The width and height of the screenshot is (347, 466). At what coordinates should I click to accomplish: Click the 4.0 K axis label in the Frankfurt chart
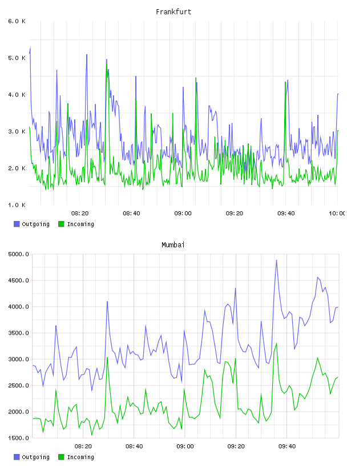tap(17, 95)
